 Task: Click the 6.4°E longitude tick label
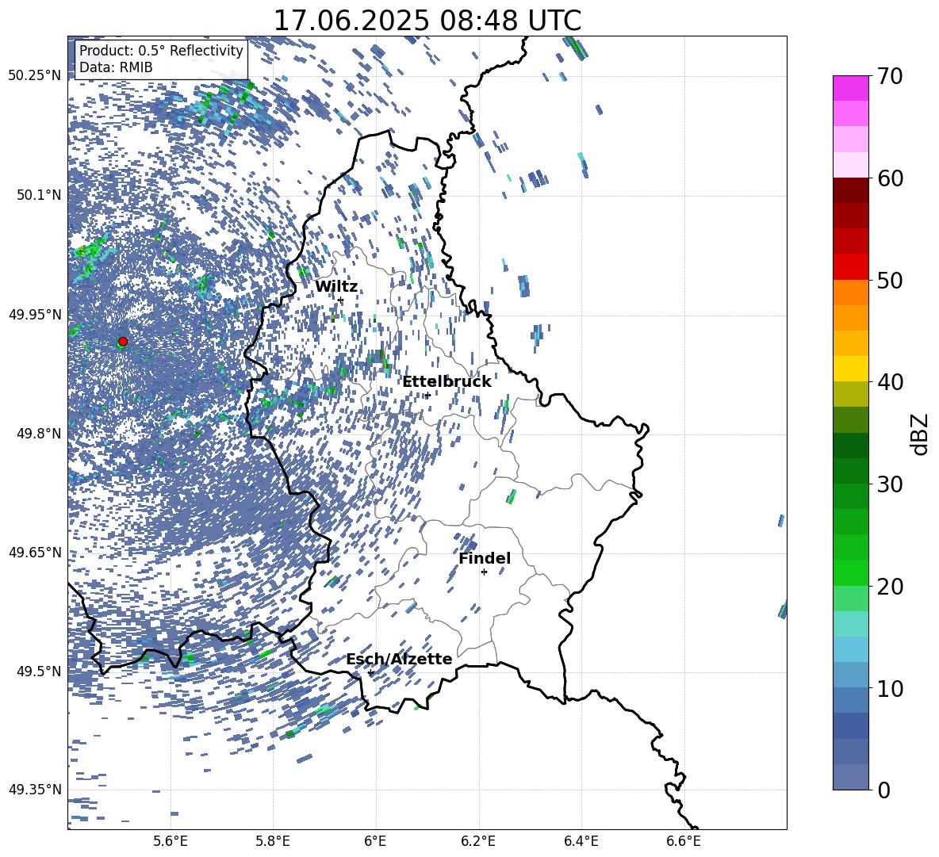pos(581,841)
